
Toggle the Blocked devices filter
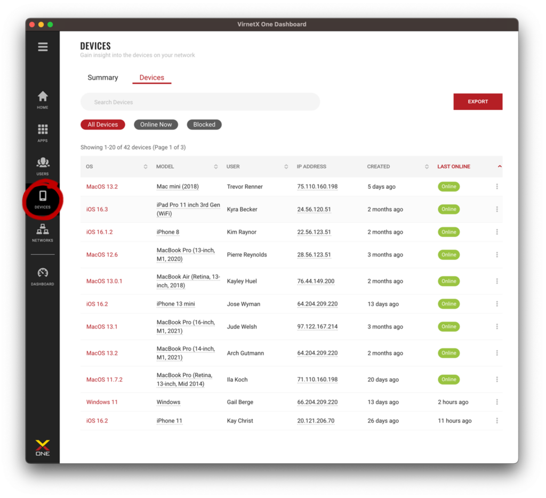204,125
